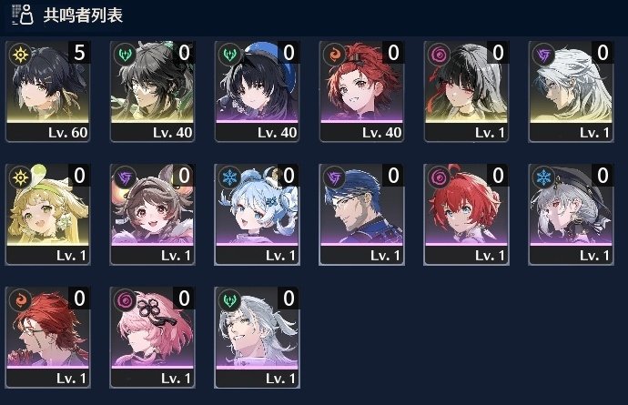Click the havoc swirl icon on black-and-white-haired girl
628x405 pixels.
click(x=439, y=55)
